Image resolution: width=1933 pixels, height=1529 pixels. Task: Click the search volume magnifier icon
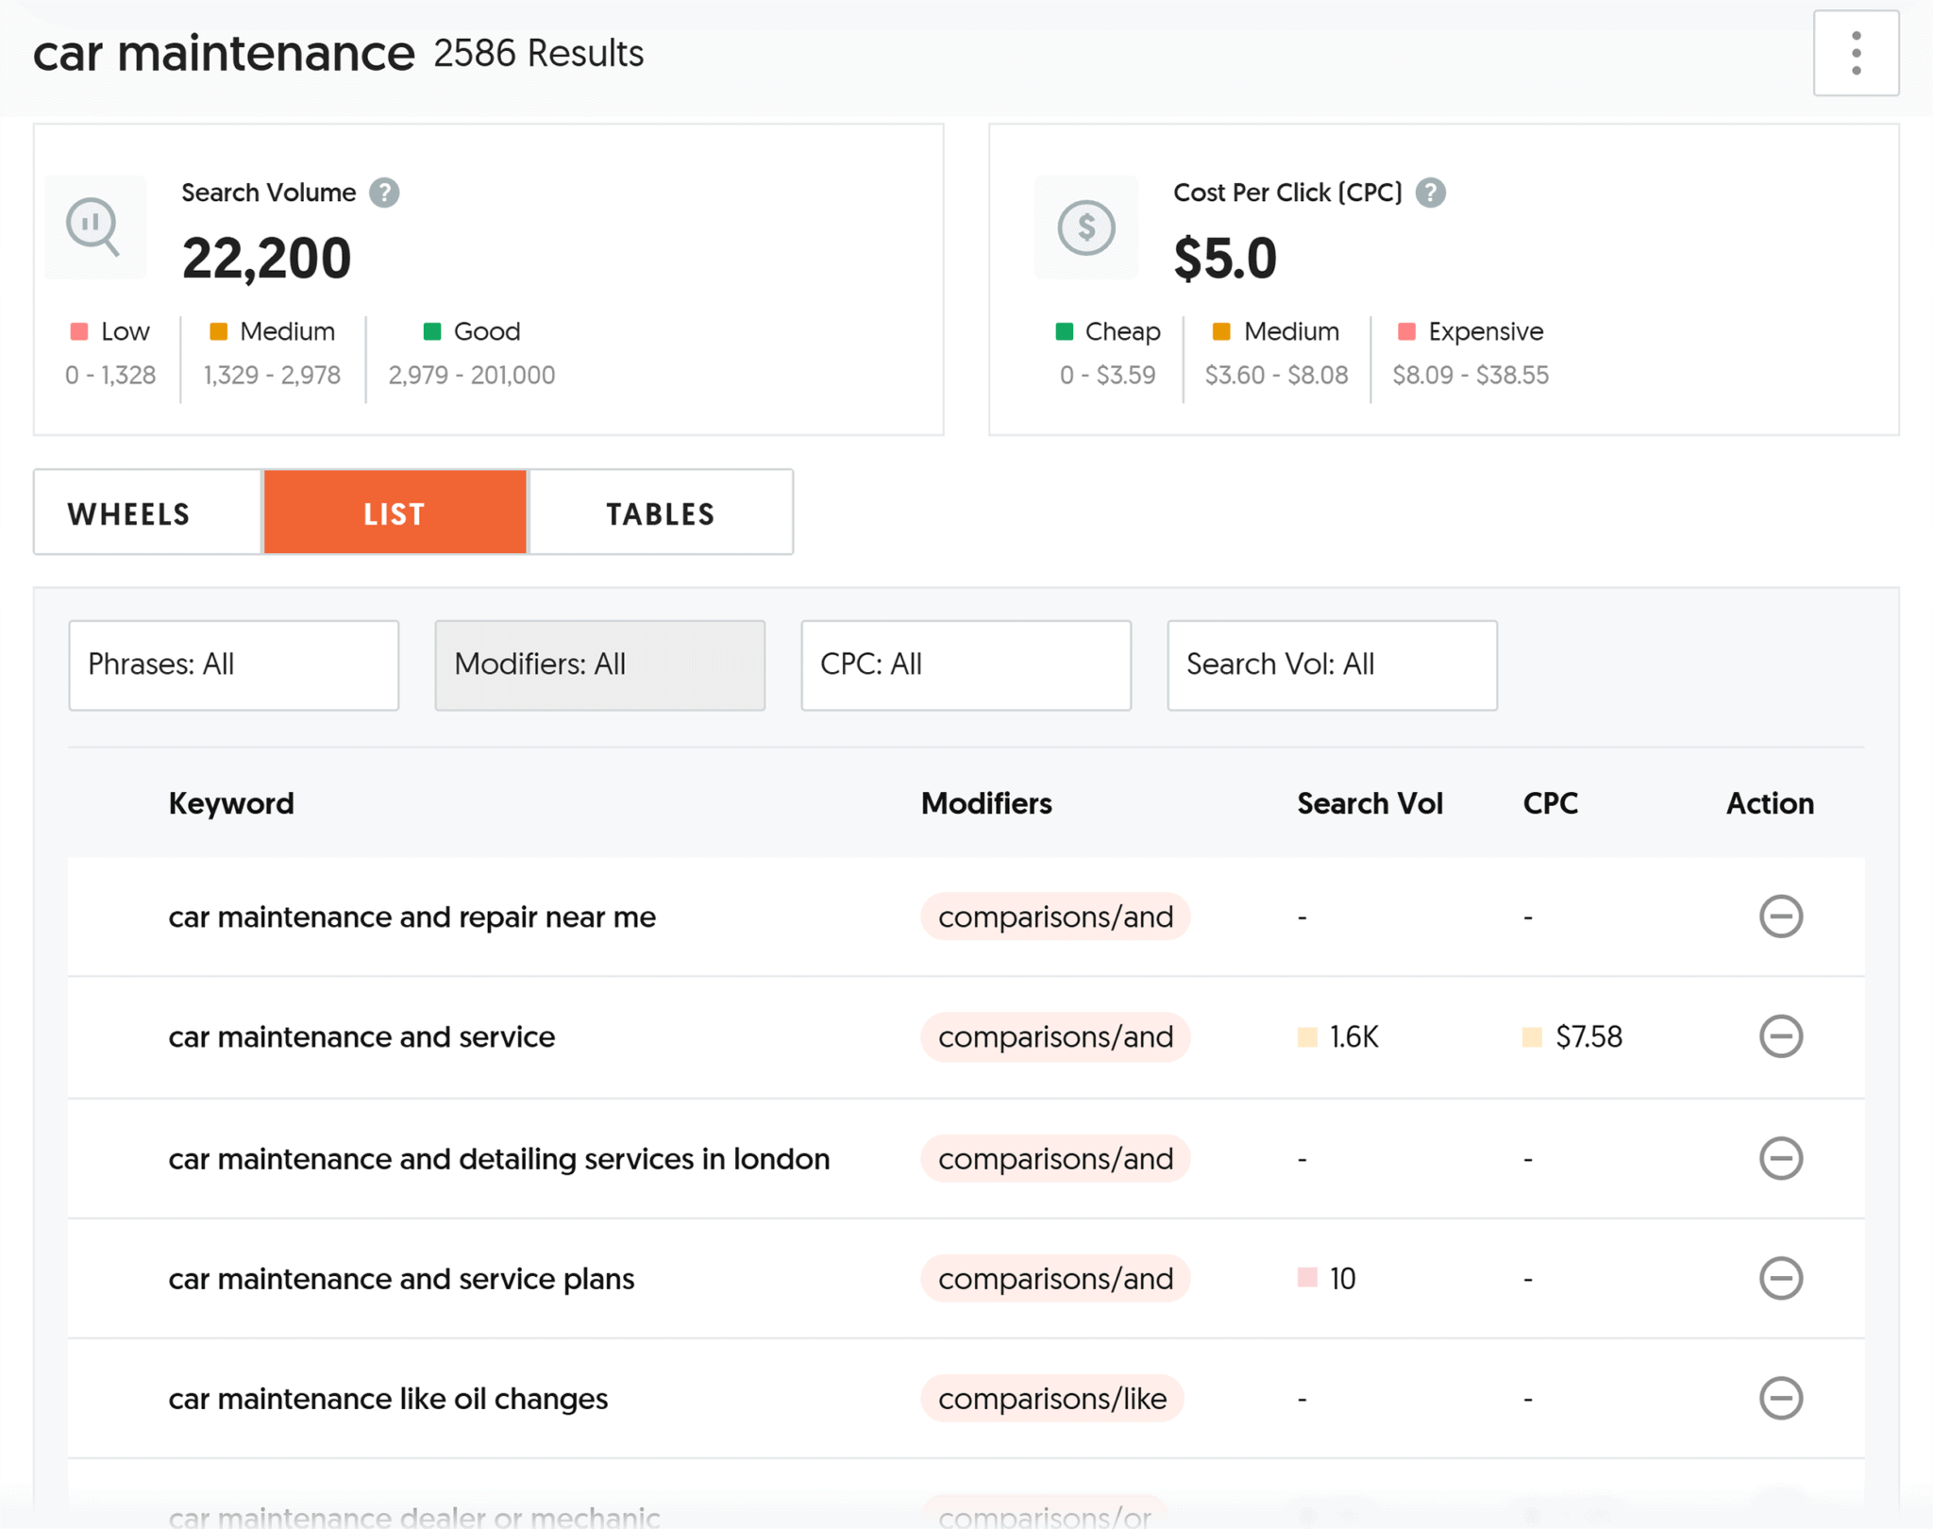pos(95,227)
